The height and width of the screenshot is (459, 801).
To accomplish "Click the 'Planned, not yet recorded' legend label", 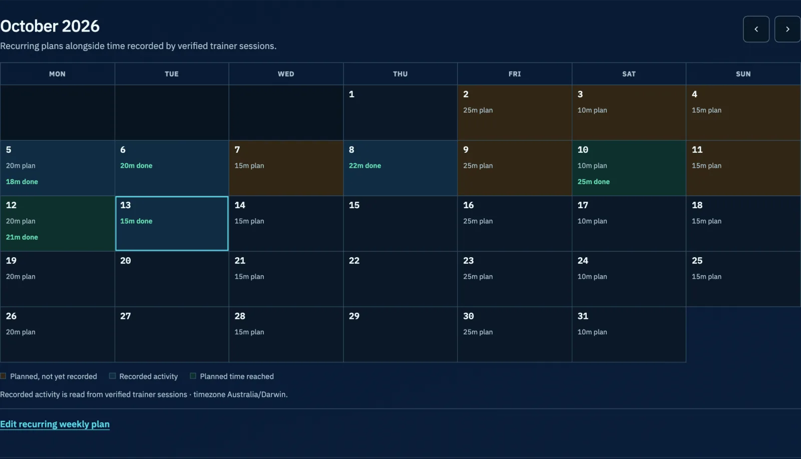I will pos(54,376).
